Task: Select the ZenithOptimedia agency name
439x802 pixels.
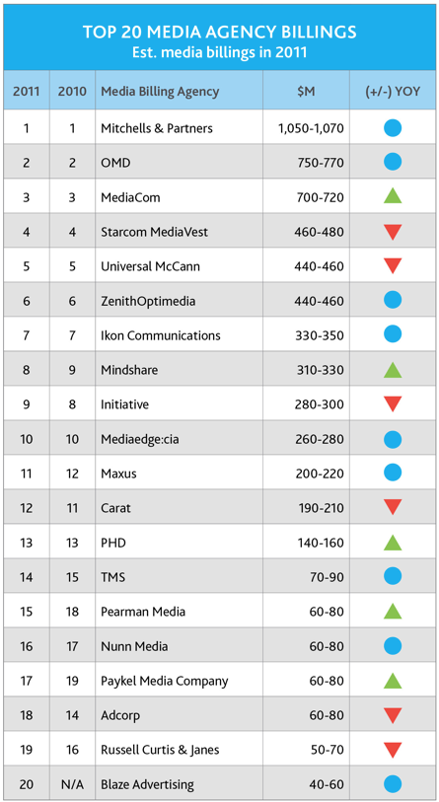Action: [148, 301]
